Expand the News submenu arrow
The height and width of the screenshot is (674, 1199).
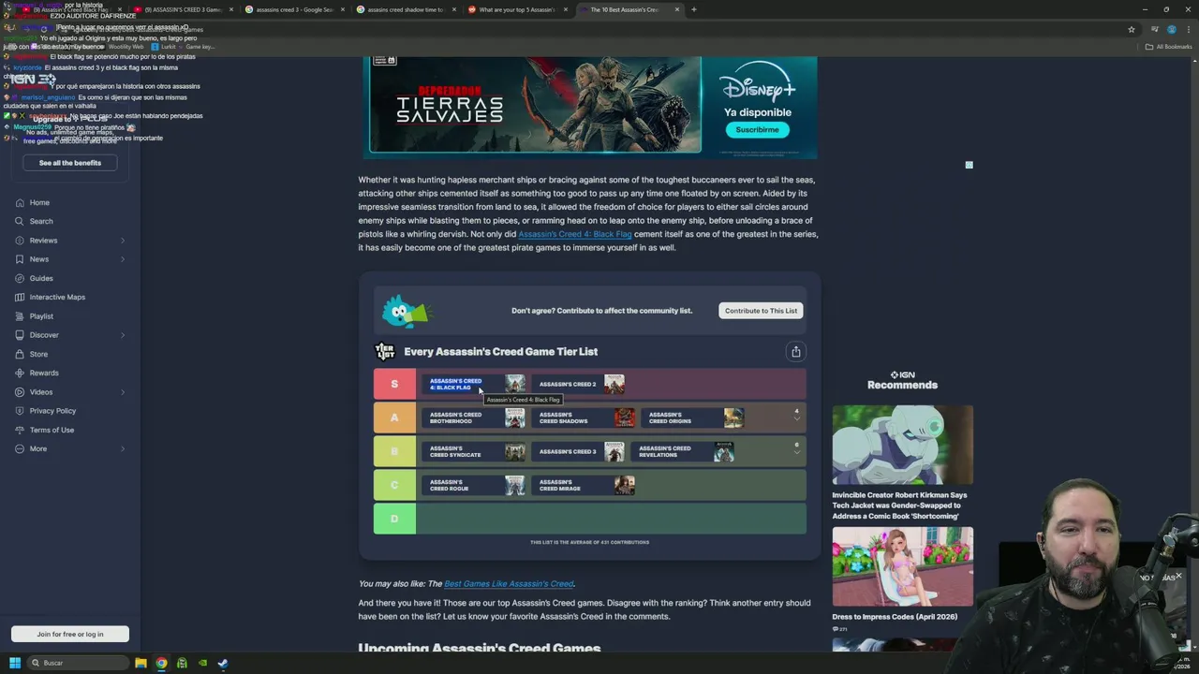coord(122,259)
